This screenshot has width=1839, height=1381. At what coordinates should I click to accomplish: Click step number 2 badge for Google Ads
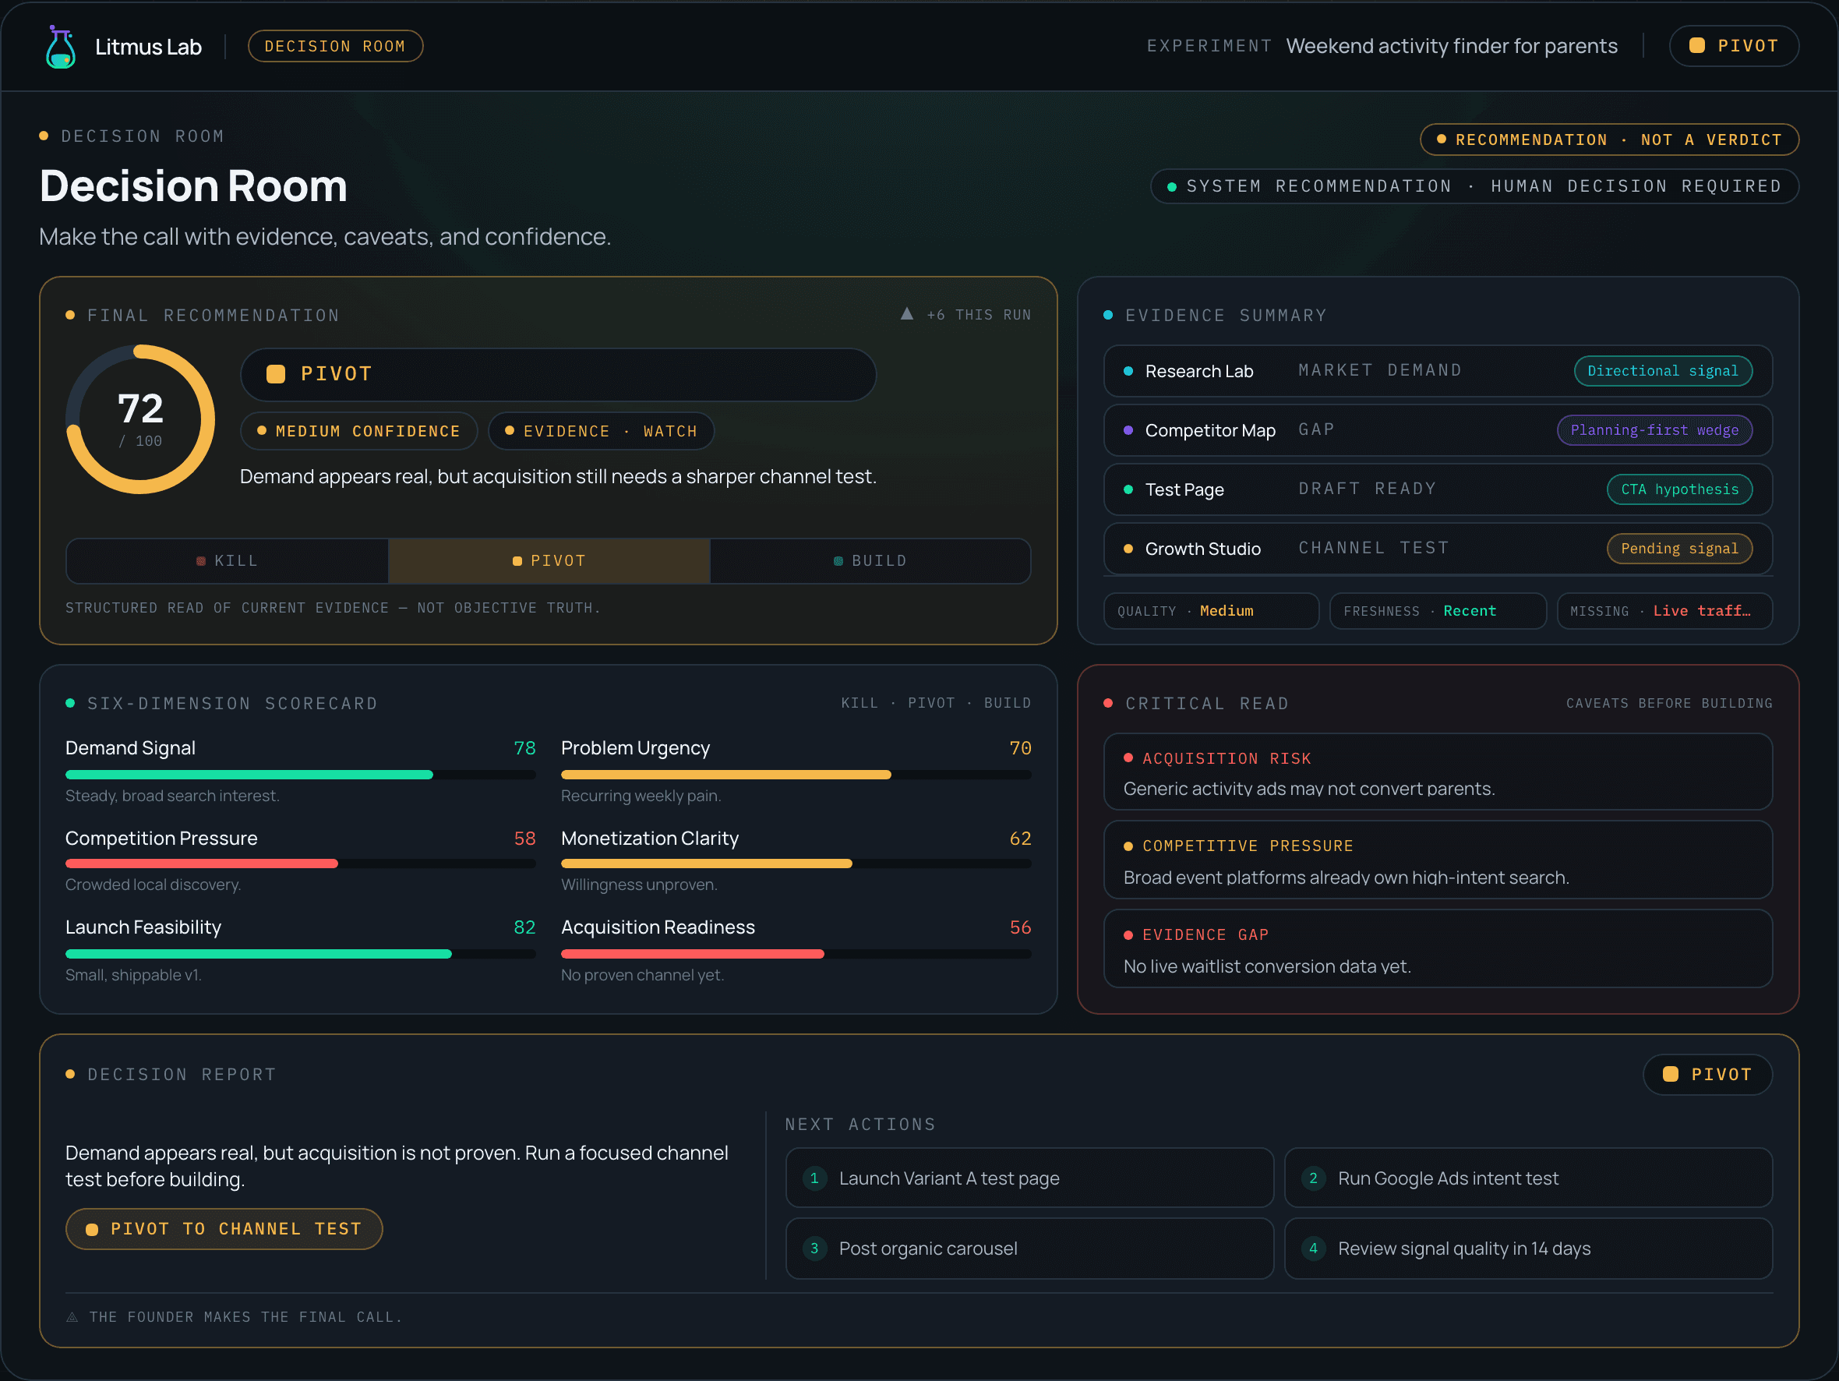(x=1313, y=1178)
